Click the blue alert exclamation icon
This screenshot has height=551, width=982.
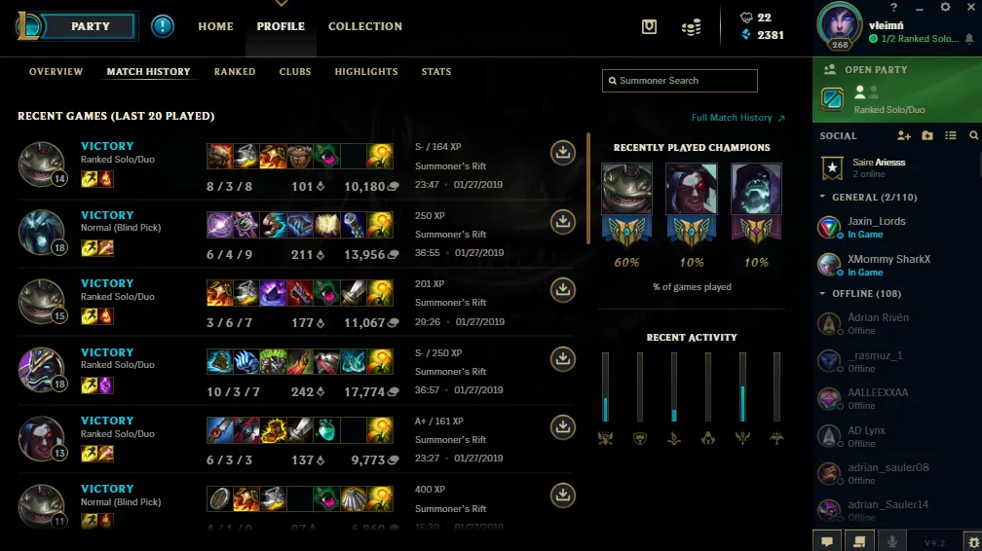click(x=162, y=26)
